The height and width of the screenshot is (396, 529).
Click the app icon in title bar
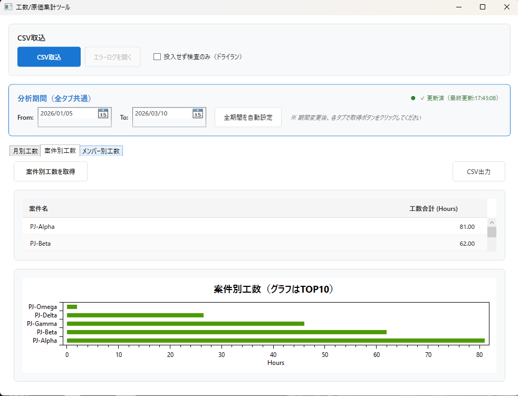tap(8, 7)
